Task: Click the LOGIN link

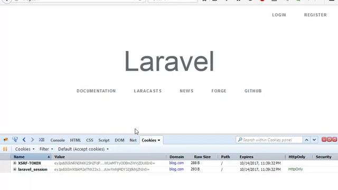Action: pyautogui.click(x=279, y=15)
